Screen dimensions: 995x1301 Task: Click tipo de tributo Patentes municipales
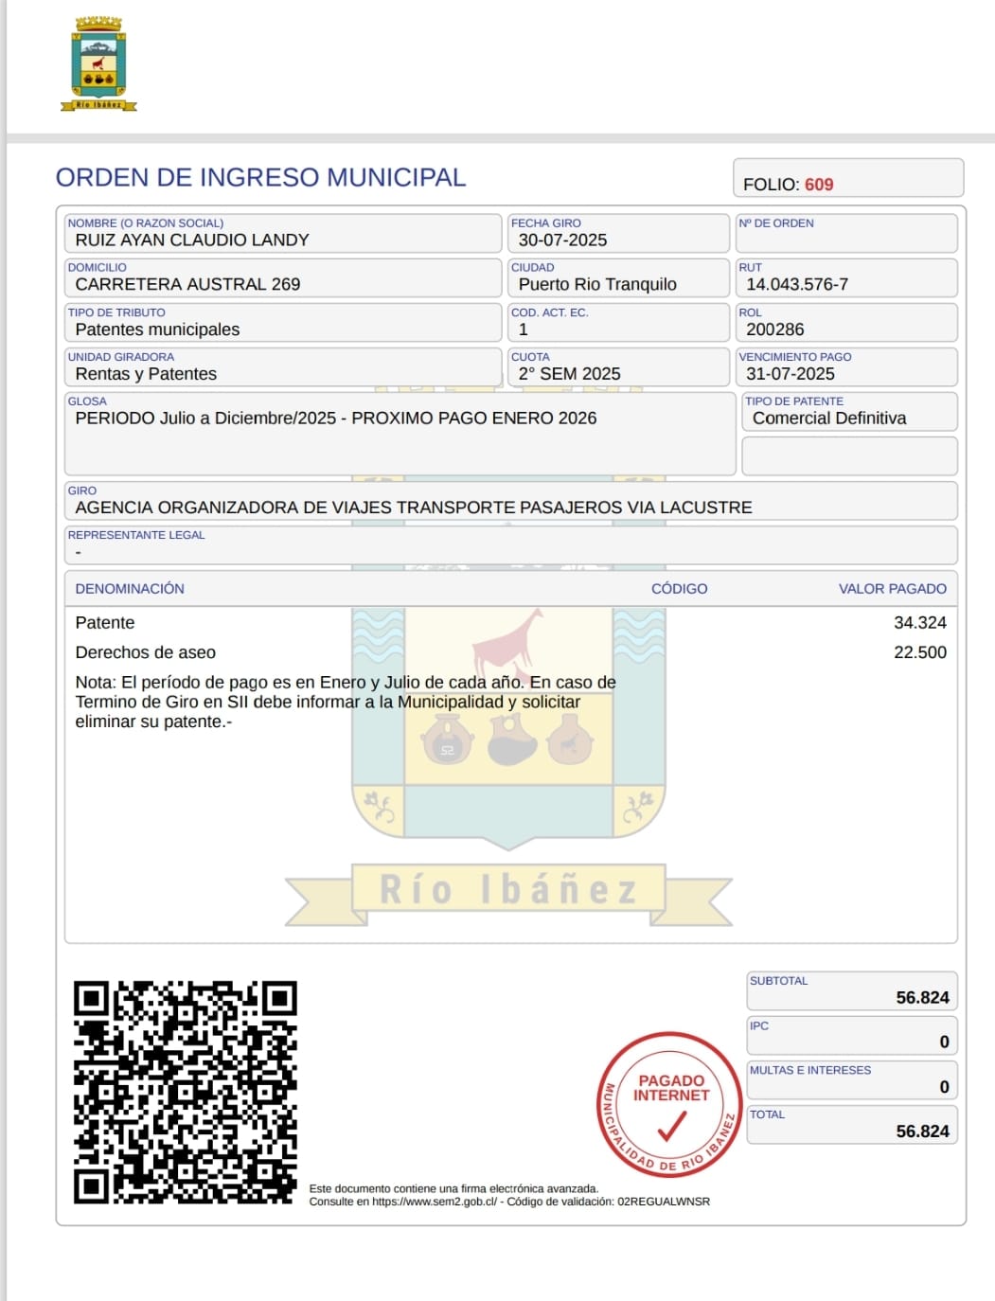pos(282,322)
